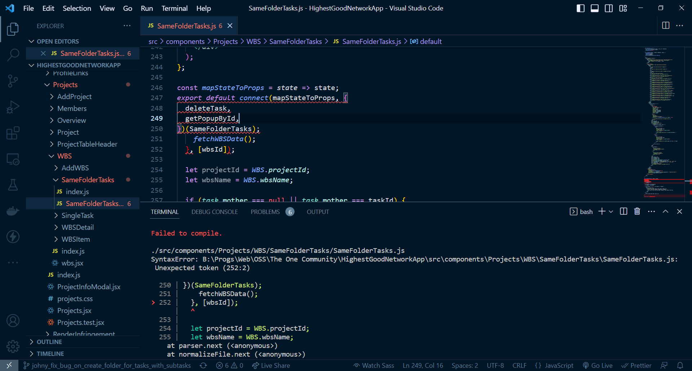
Task: Open the Terminal menu
Action: [x=174, y=8]
